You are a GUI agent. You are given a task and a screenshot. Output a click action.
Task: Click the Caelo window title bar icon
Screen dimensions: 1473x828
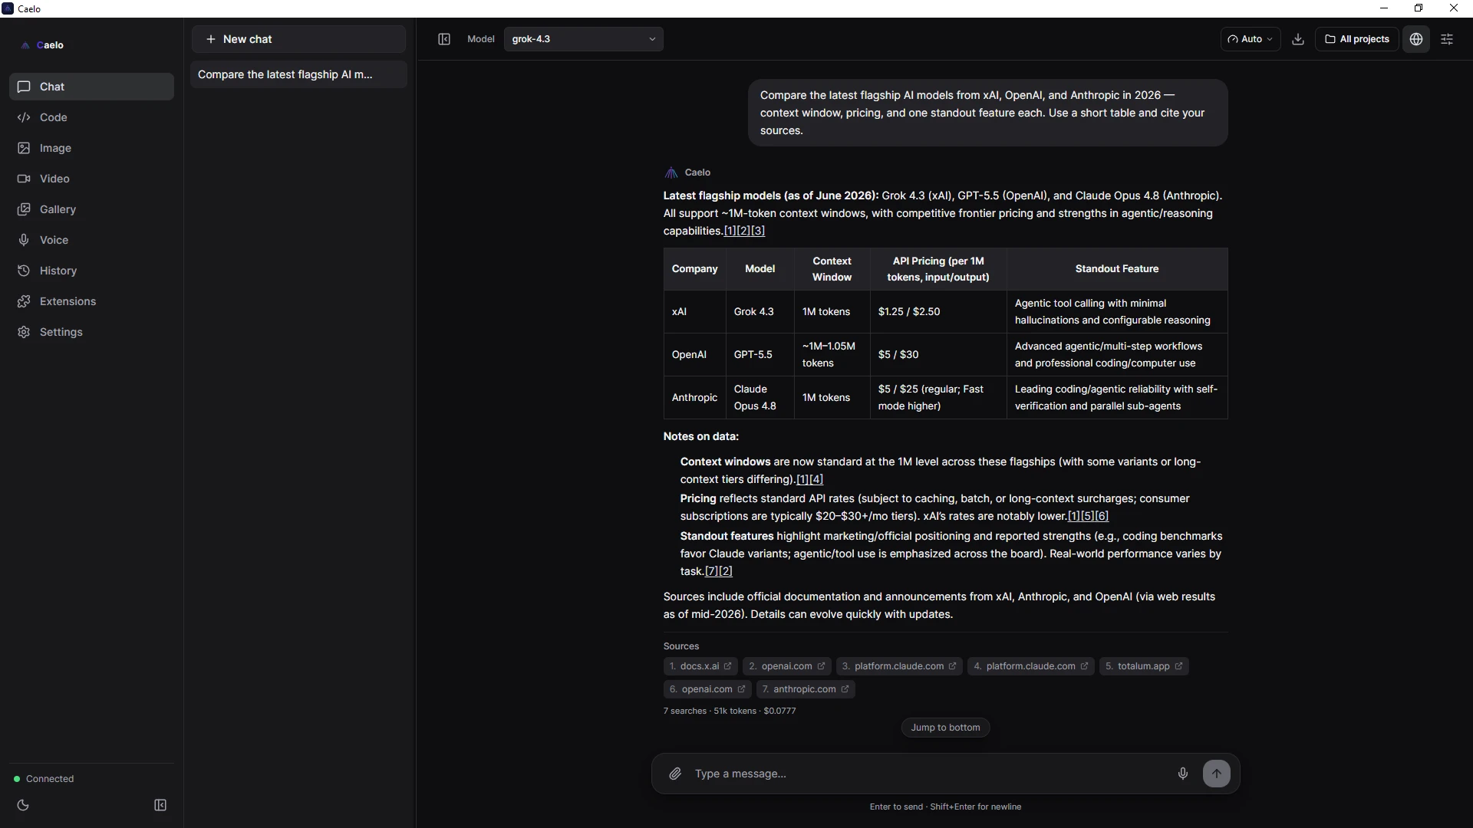click(x=8, y=8)
